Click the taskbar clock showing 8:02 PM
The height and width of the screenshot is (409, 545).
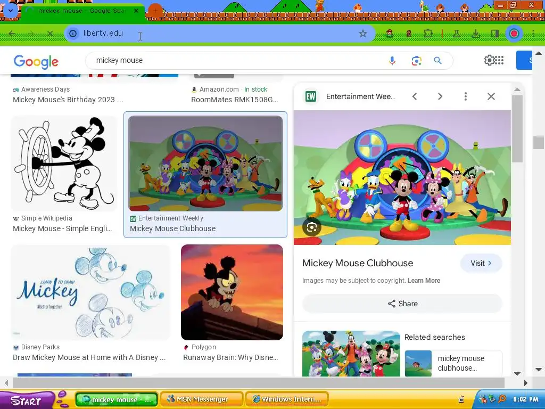point(525,399)
